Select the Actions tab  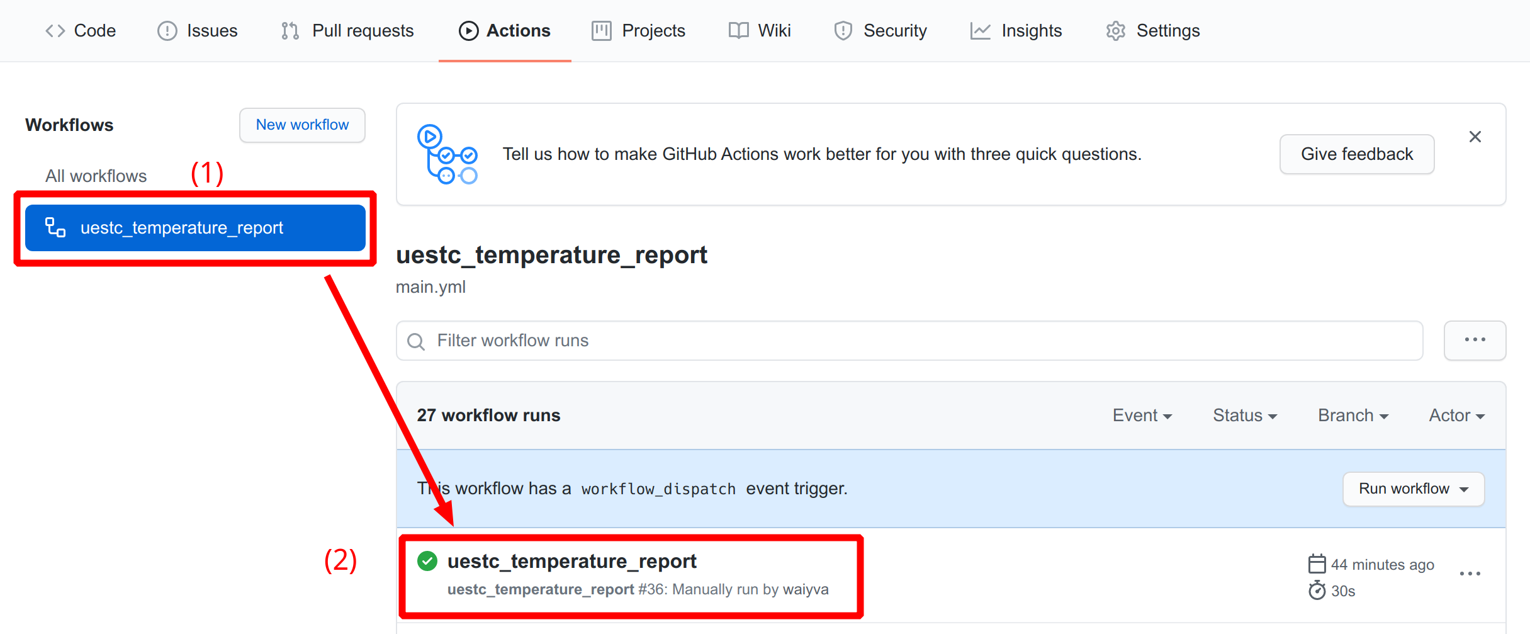click(x=505, y=30)
